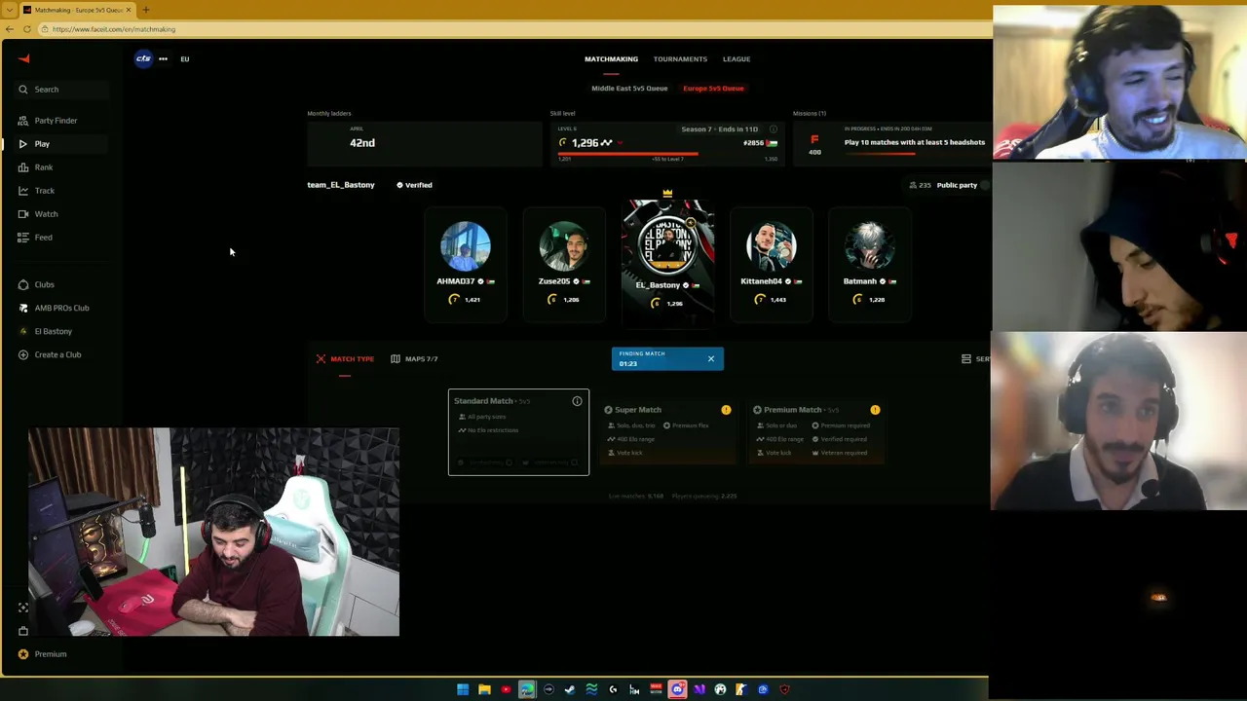Click the FACEIT logo icon
This screenshot has width=1247, height=701.
click(24, 58)
